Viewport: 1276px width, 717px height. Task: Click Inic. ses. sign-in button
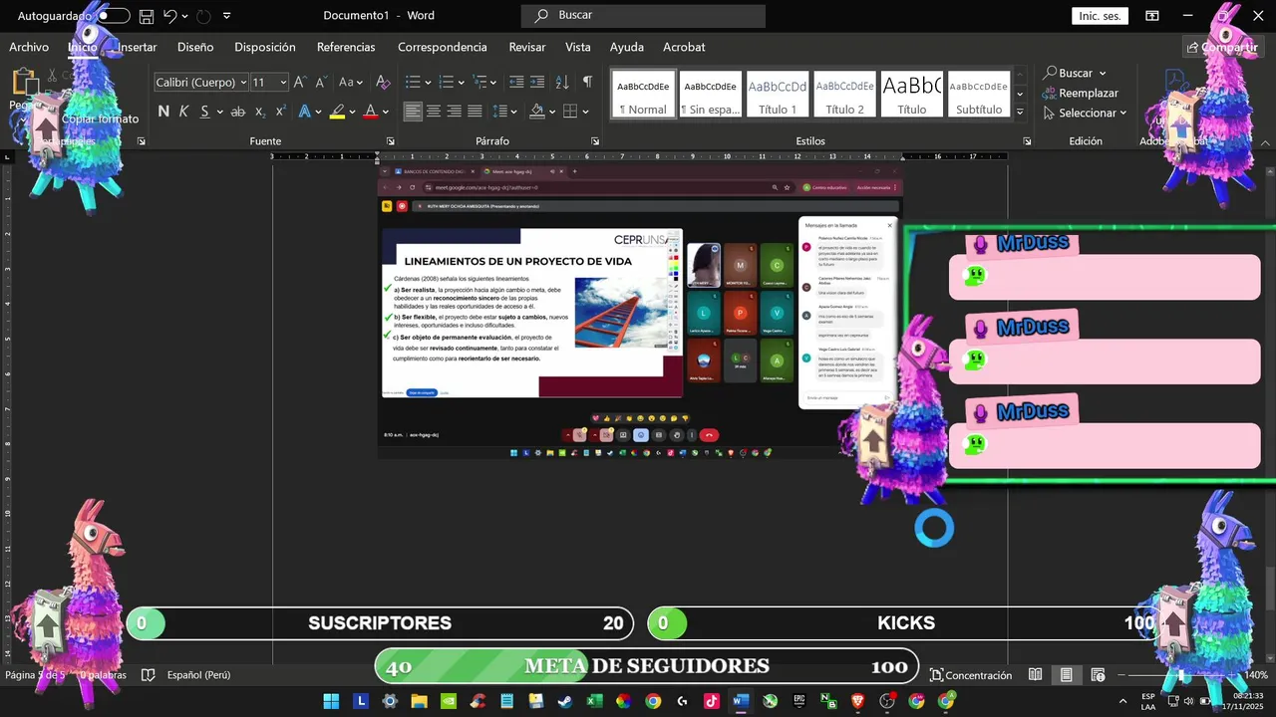tap(1101, 16)
